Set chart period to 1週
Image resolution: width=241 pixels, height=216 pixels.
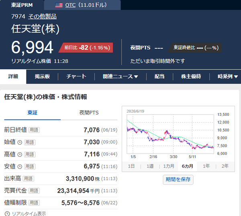tap(150, 166)
